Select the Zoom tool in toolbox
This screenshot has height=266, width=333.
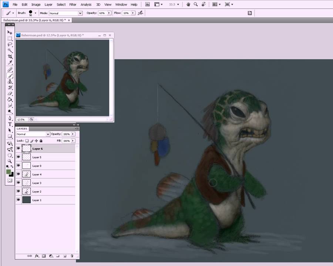click(10, 161)
